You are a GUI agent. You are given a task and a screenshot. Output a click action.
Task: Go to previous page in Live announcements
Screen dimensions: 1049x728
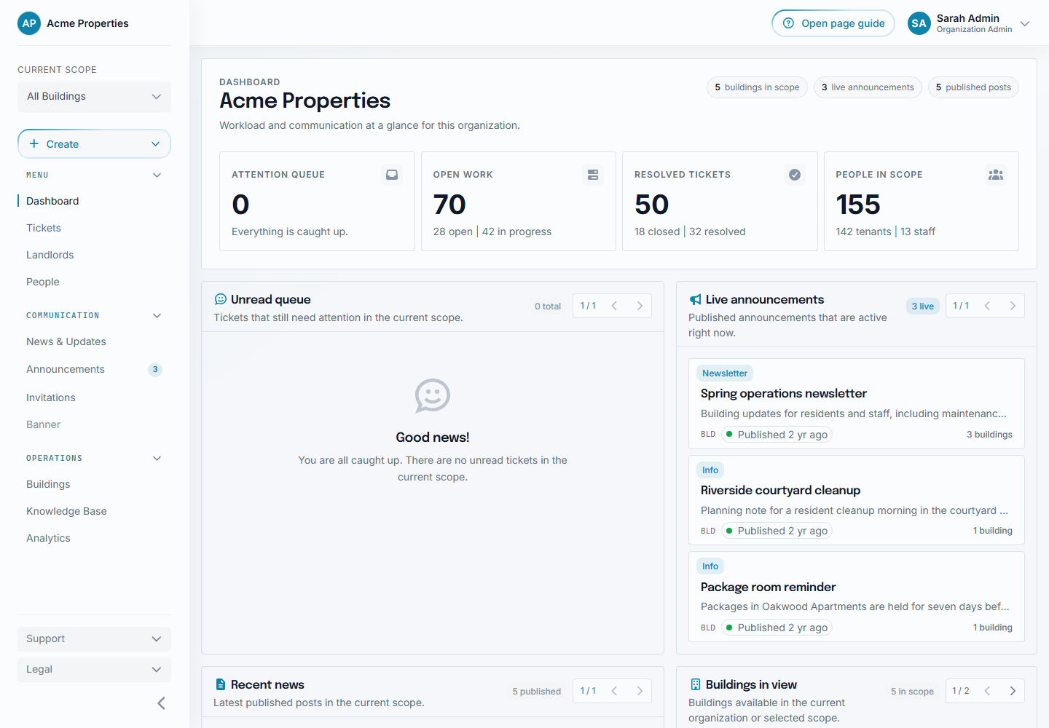pyautogui.click(x=987, y=306)
